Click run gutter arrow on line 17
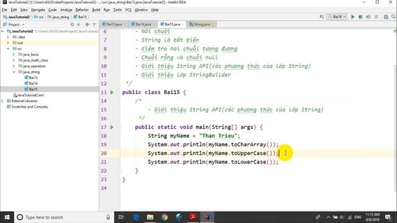Viewport: 397px width, 223px height. [x=112, y=127]
